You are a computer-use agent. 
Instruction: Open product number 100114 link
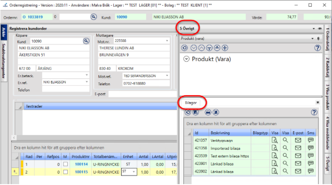tap(80, 164)
